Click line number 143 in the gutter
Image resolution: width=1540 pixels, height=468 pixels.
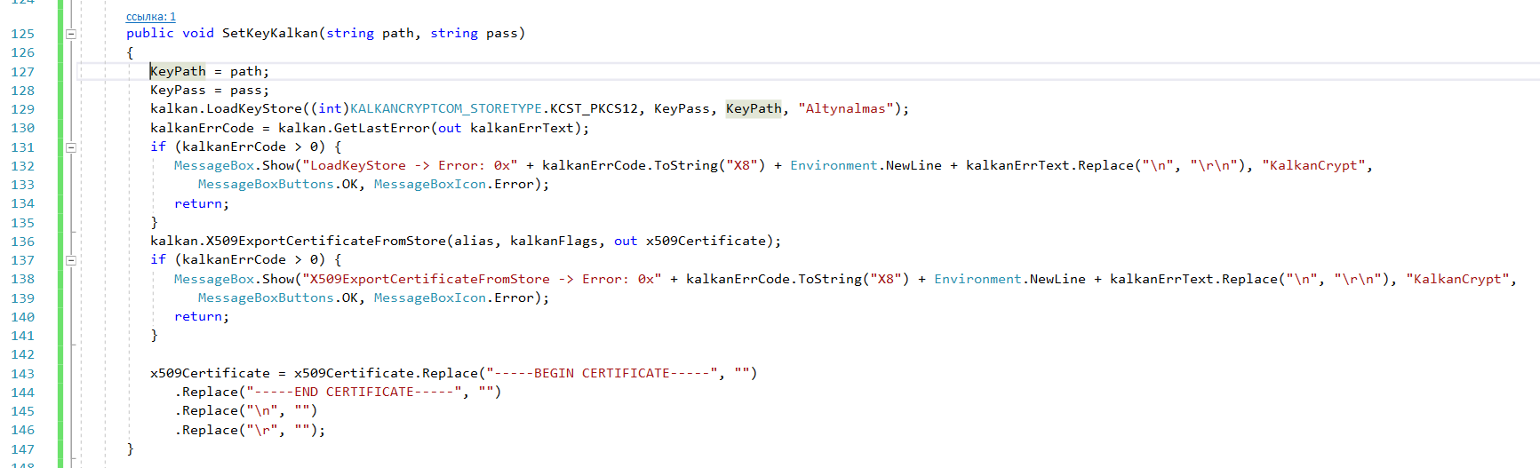click(x=23, y=374)
